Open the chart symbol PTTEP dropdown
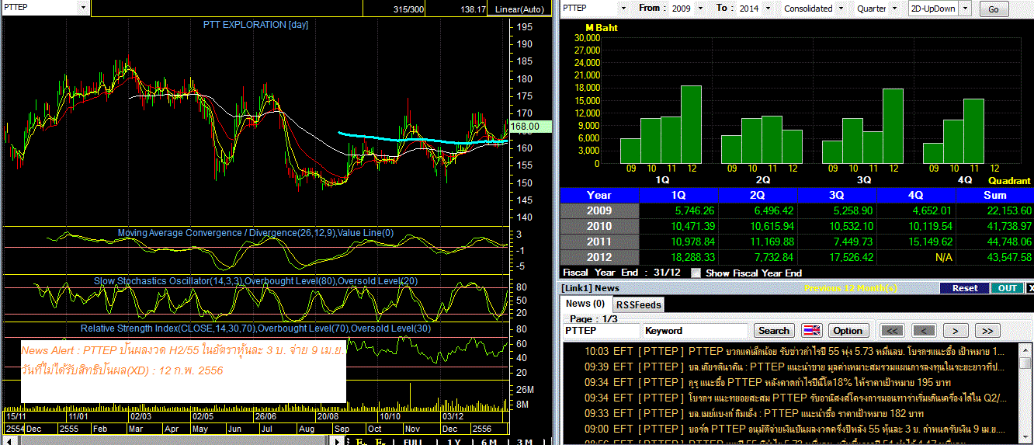Viewport: 1034px width, 445px height. (x=84, y=7)
